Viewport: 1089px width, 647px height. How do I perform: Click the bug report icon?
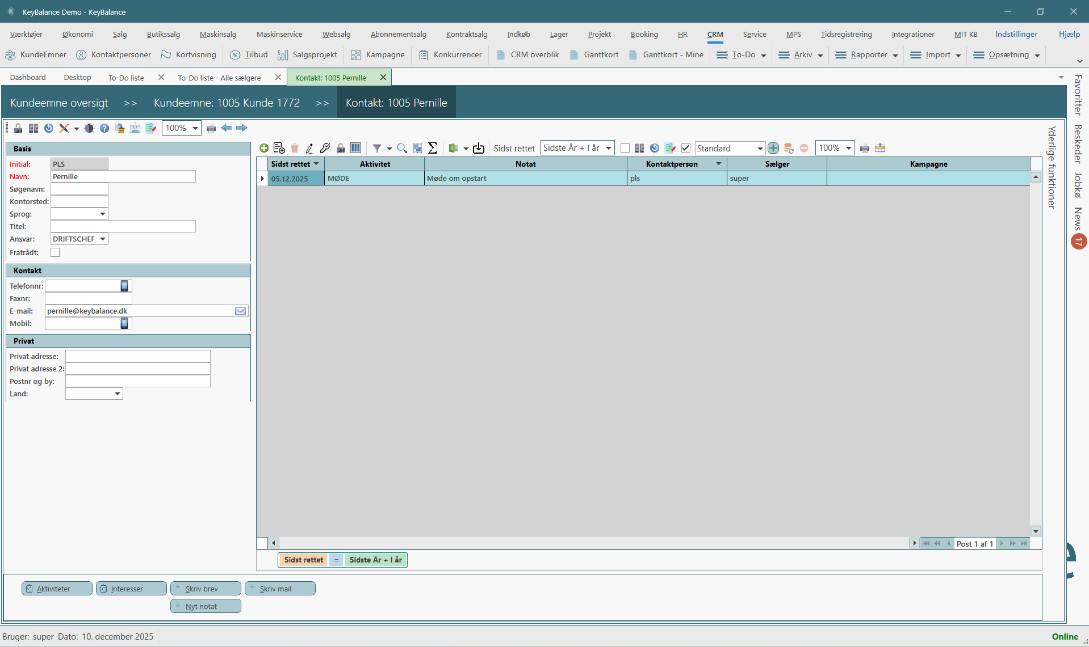point(89,128)
